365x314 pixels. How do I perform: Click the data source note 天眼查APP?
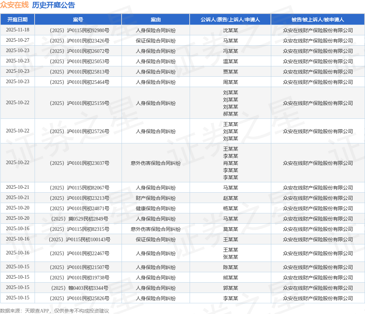[x=37, y=311]
